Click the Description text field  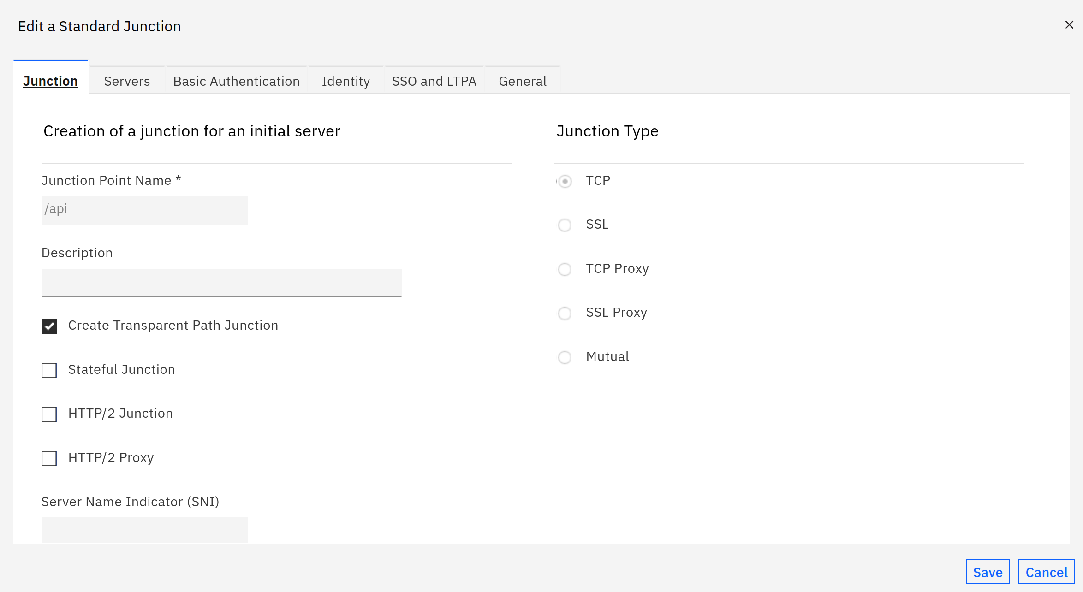(221, 282)
